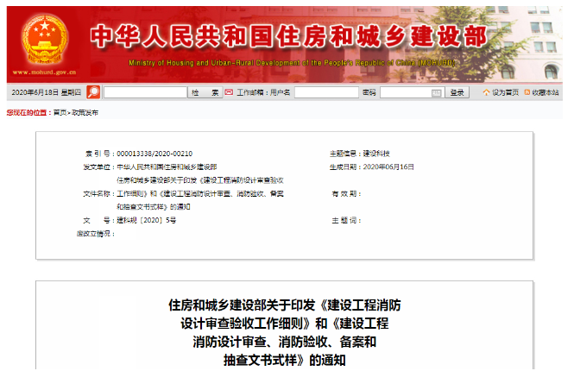
Task: Open 政策发布 in the breadcrumb
Action: (85, 113)
